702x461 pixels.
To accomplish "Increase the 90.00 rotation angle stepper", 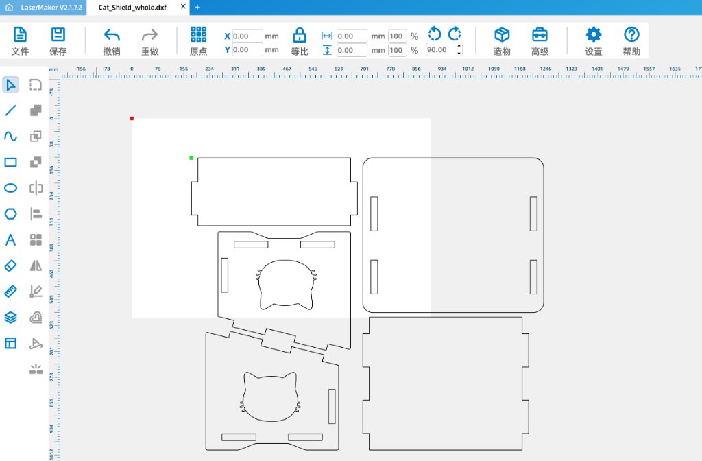I will point(458,46).
